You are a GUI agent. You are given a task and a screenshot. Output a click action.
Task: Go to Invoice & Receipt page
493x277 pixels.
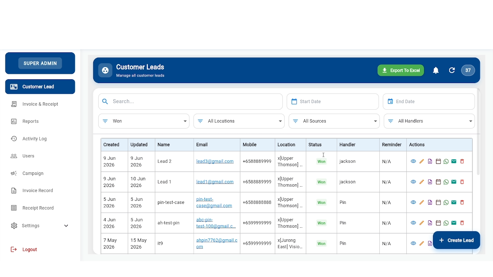click(x=40, y=104)
